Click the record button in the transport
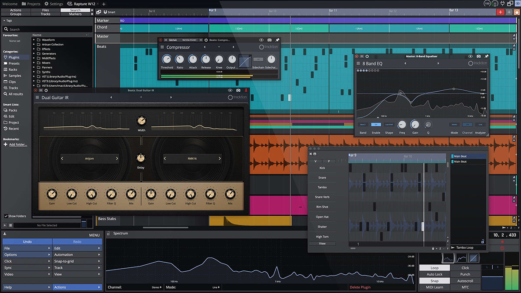521x293 pixels. coord(502,241)
